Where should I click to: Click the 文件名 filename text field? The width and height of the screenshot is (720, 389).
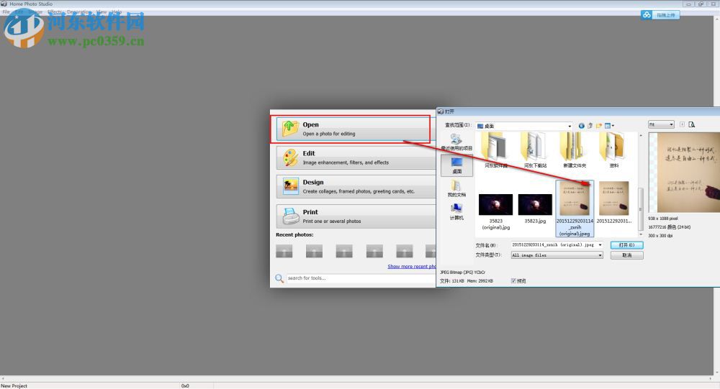[x=554, y=245]
